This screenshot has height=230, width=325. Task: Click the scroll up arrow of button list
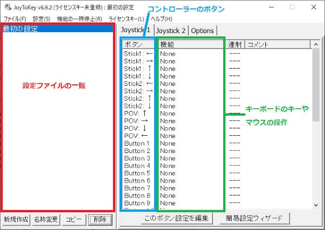coord(316,44)
